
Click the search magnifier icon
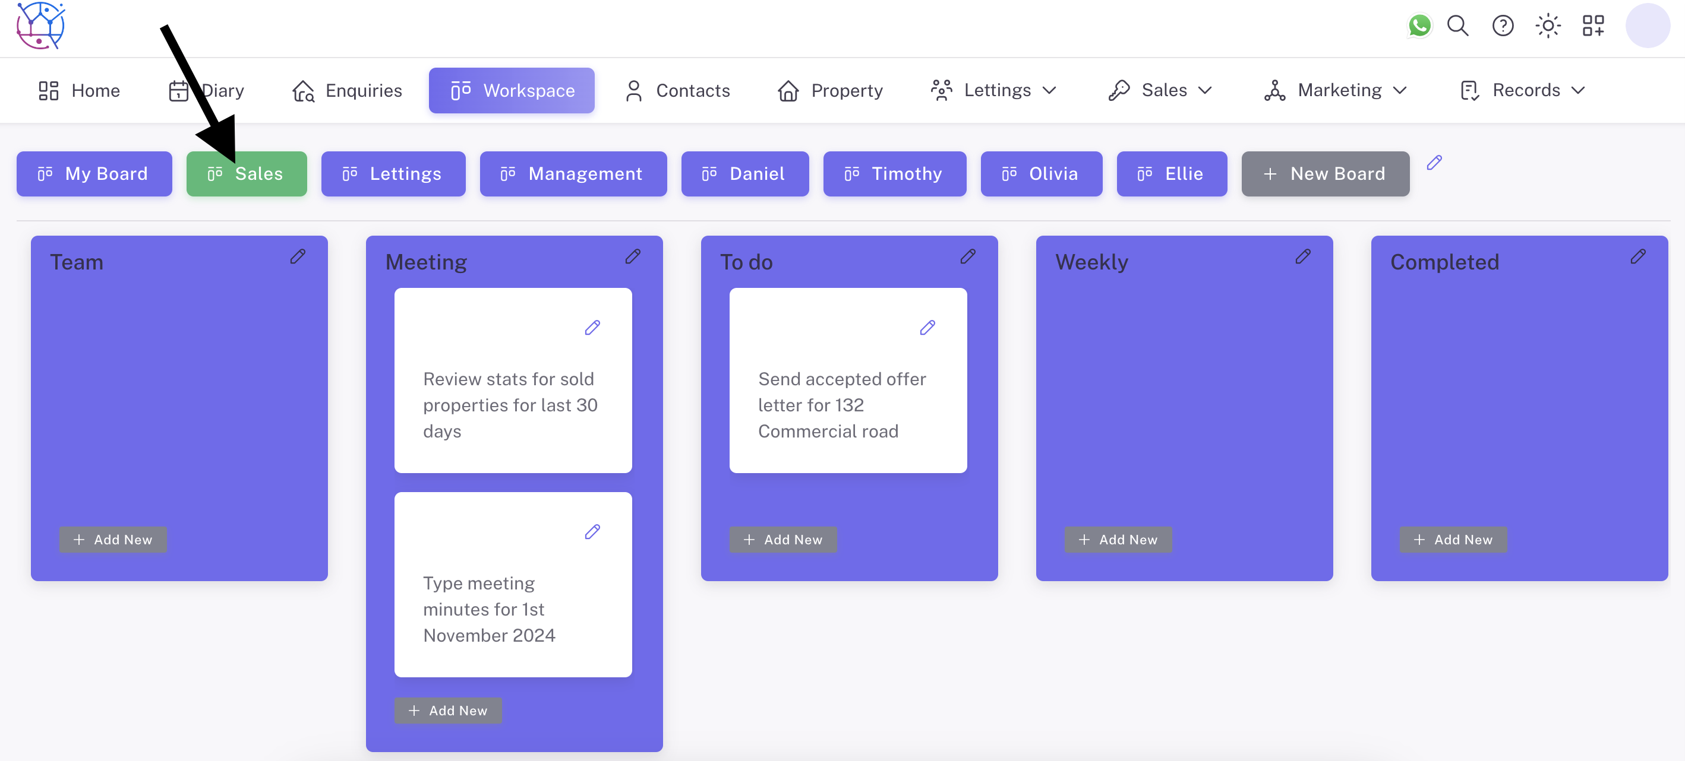click(x=1457, y=26)
